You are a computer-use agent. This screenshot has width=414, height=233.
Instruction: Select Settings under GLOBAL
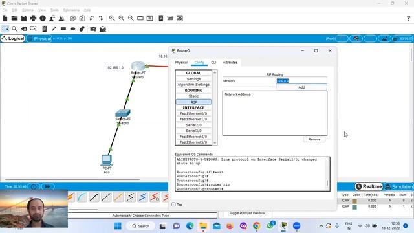click(x=193, y=79)
